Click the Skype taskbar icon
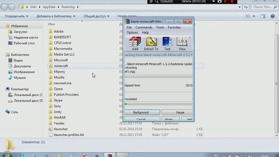Screen dimensions: 279x157 coord(22,155)
